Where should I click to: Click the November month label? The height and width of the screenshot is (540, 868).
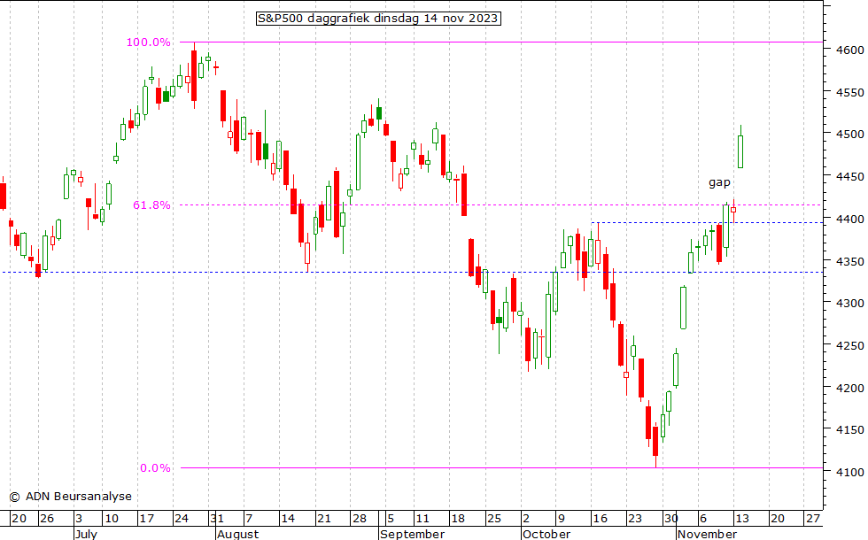[x=707, y=534]
